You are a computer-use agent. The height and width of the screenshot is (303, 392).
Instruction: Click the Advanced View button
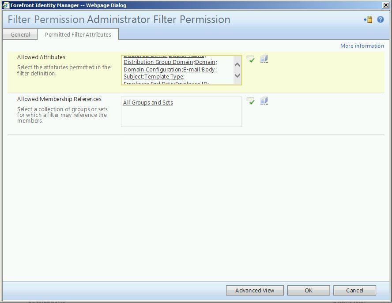coord(255,290)
